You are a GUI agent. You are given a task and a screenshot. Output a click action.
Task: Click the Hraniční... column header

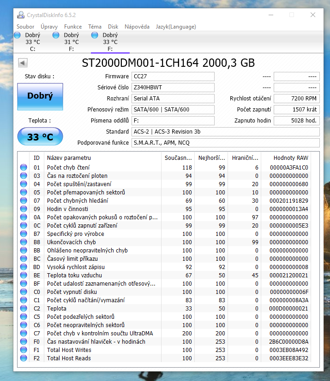pos(245,158)
